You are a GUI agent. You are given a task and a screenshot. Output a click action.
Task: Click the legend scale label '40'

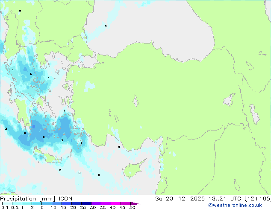(112, 207)
